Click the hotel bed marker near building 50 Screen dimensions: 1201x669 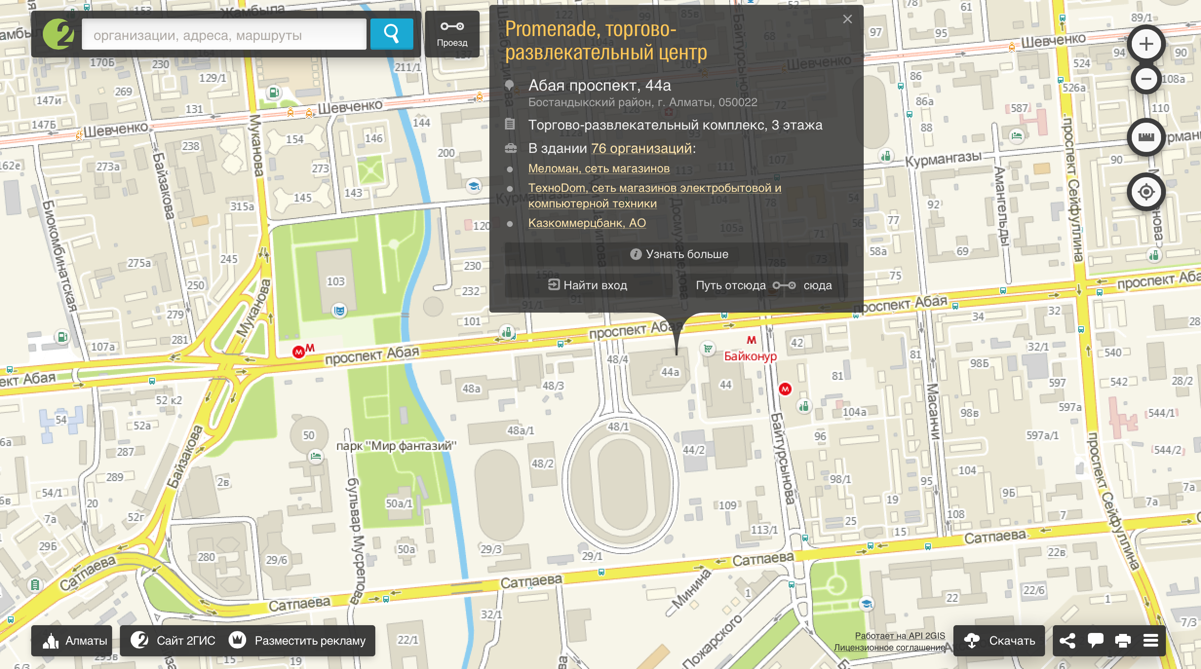coord(316,457)
